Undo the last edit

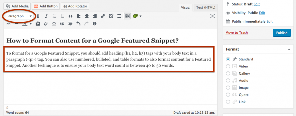point(78,24)
